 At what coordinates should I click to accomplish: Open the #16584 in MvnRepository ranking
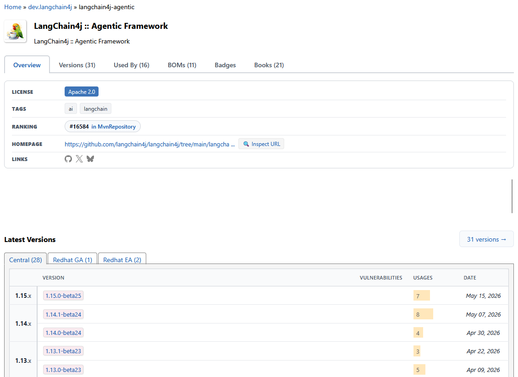tap(103, 126)
